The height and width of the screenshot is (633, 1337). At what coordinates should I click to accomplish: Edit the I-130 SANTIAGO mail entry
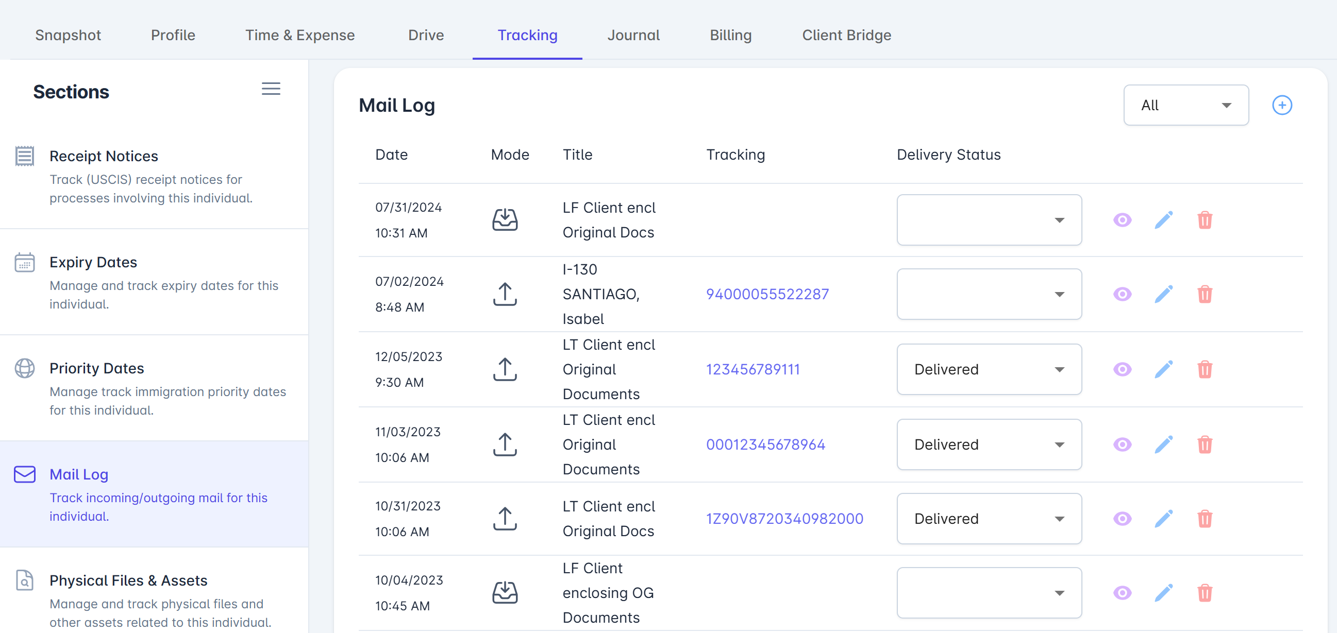1163,294
